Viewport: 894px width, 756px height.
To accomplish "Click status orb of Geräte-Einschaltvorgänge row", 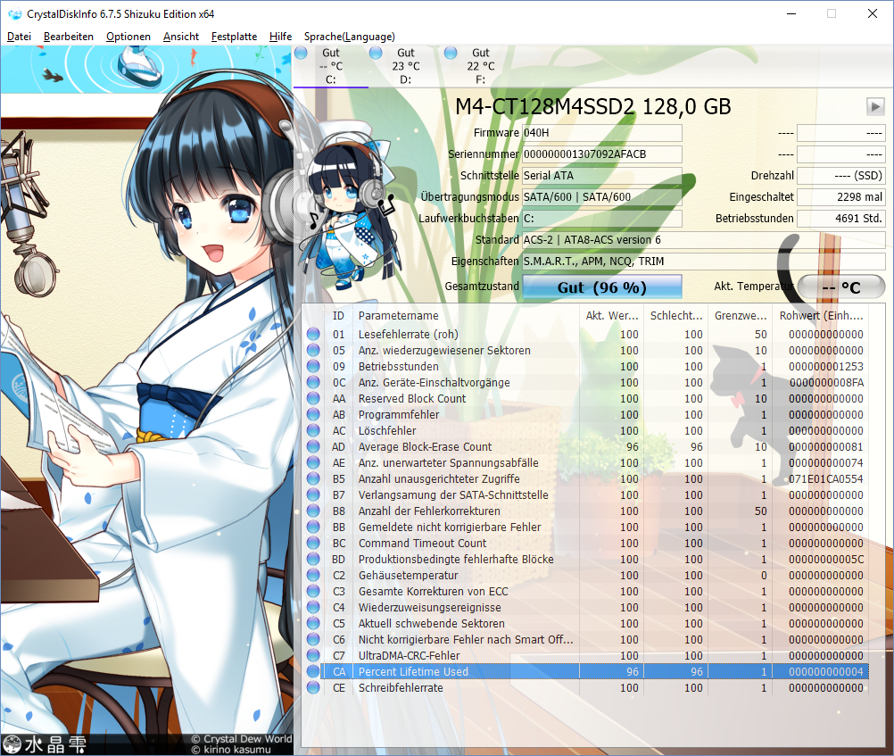I will 313,382.
